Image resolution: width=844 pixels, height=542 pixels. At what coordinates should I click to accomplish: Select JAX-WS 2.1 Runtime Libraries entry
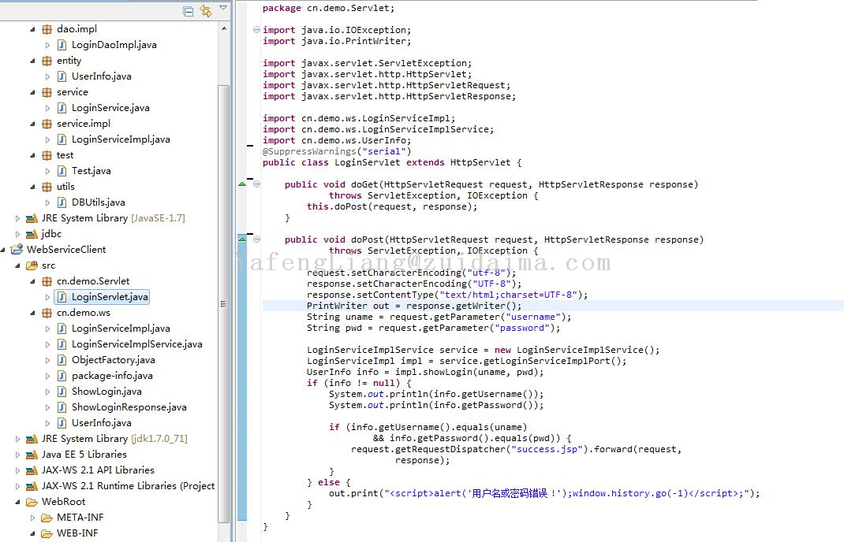point(128,486)
